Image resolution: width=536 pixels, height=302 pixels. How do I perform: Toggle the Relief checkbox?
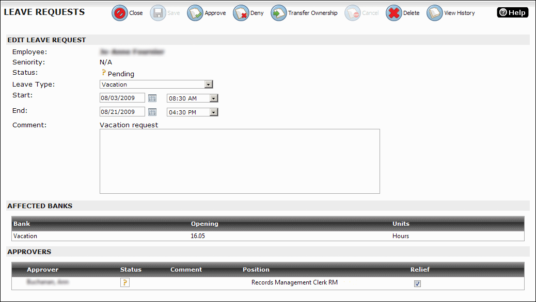point(417,283)
